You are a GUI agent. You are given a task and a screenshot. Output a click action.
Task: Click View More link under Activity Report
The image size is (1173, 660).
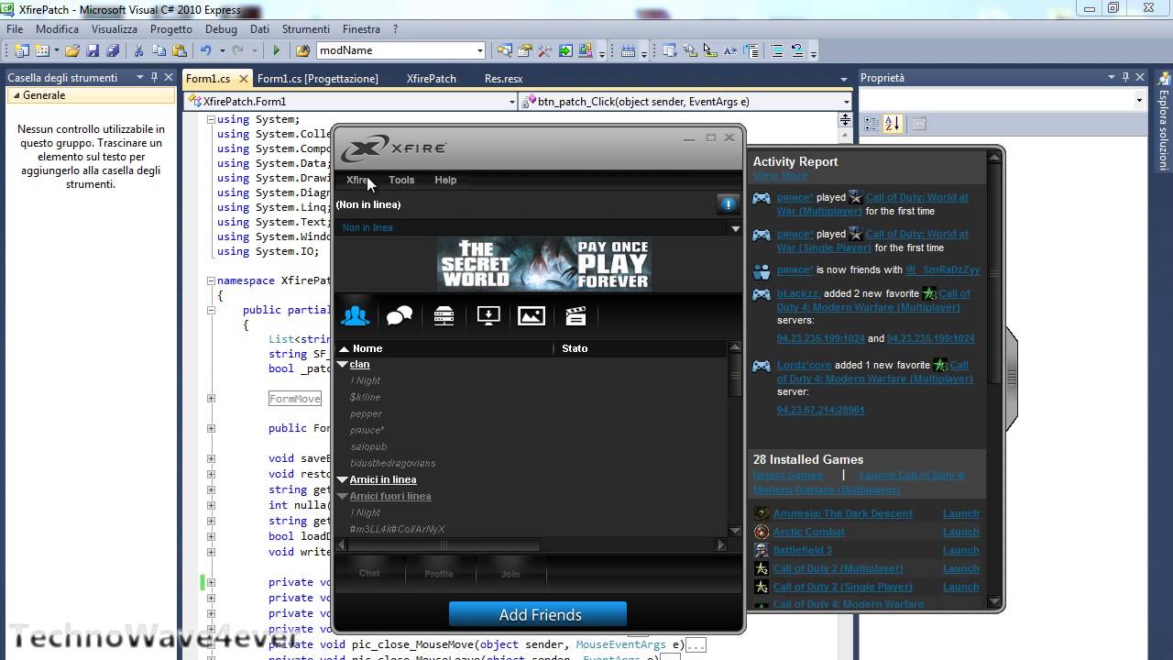(780, 175)
